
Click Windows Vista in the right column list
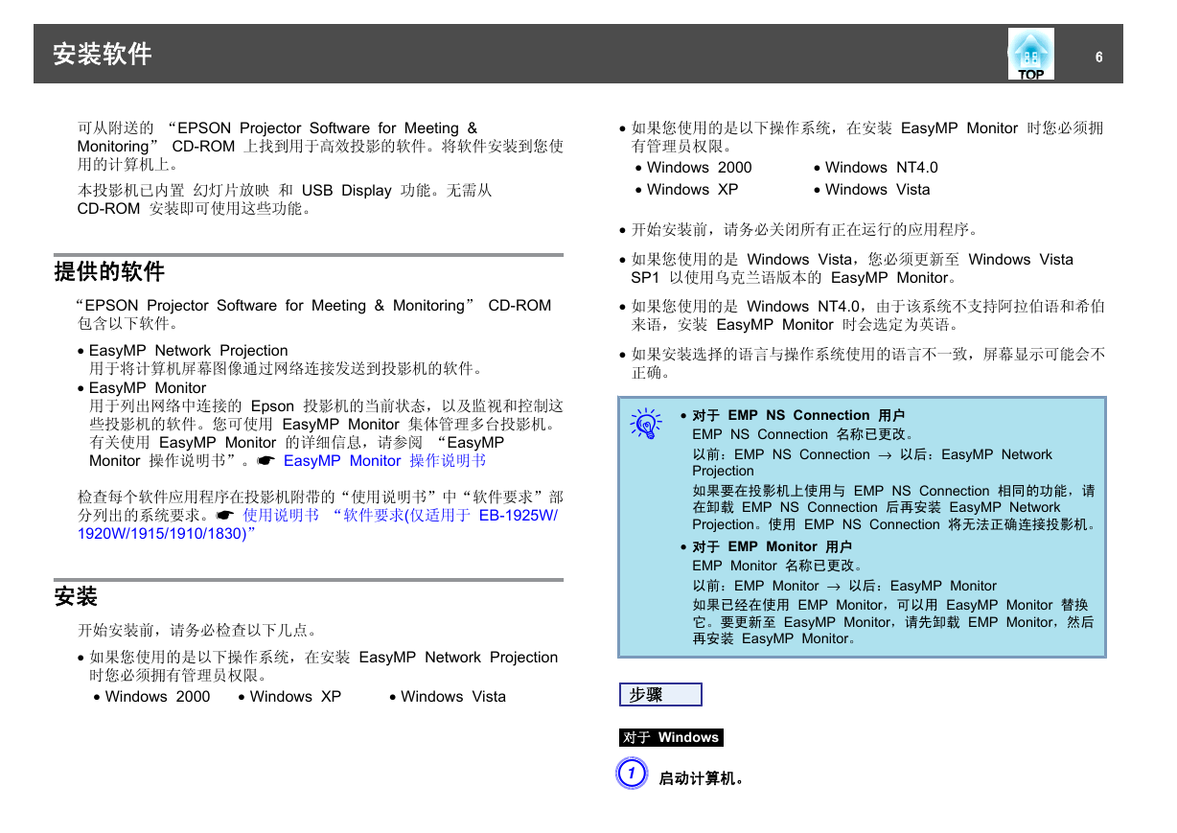pos(878,190)
